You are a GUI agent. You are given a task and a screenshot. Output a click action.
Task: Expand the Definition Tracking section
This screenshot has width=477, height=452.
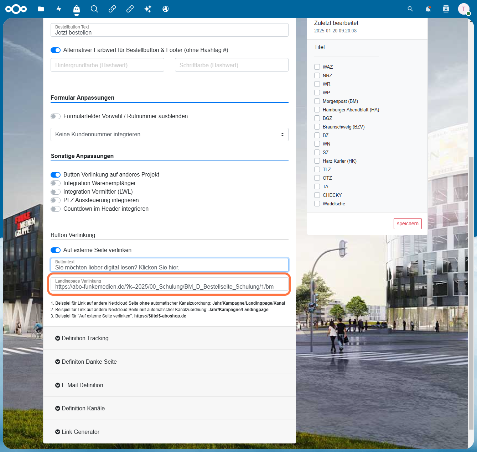click(x=170, y=338)
